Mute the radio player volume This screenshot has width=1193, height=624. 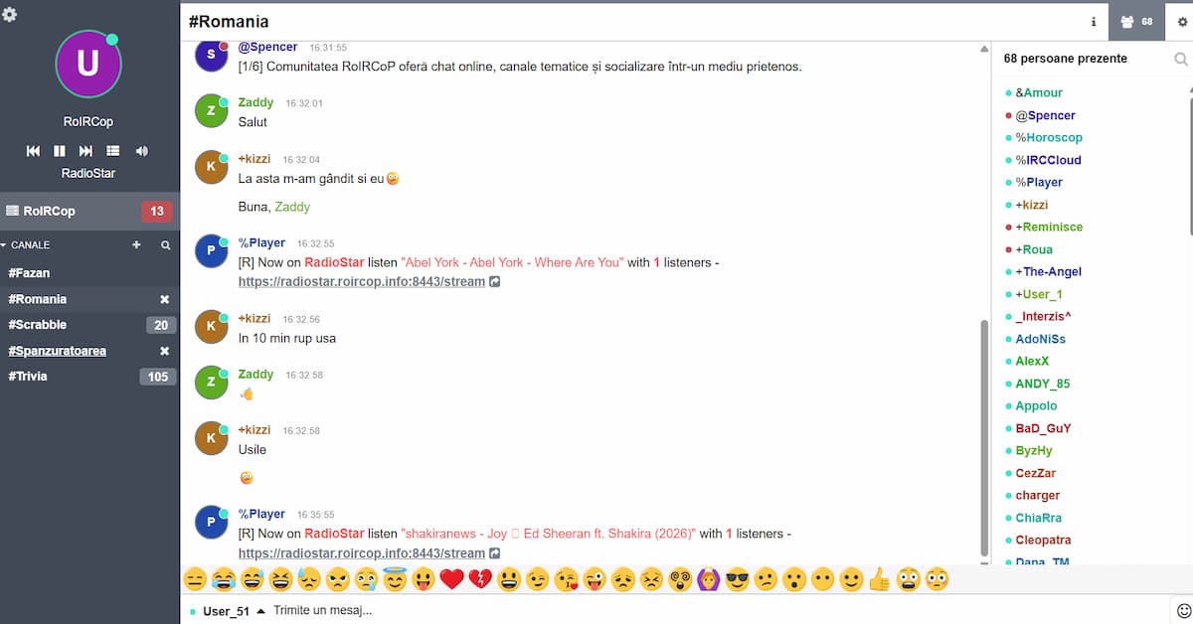click(142, 151)
